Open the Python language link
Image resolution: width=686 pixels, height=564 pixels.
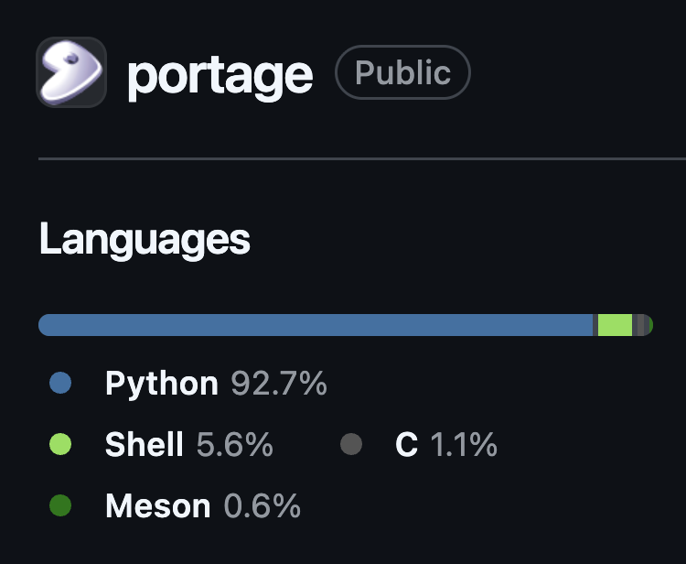pyautogui.click(x=162, y=384)
